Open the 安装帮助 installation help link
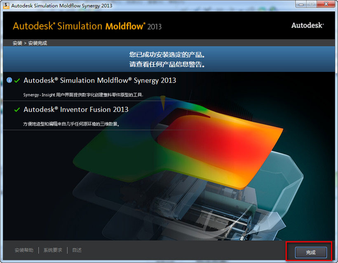 [24, 250]
